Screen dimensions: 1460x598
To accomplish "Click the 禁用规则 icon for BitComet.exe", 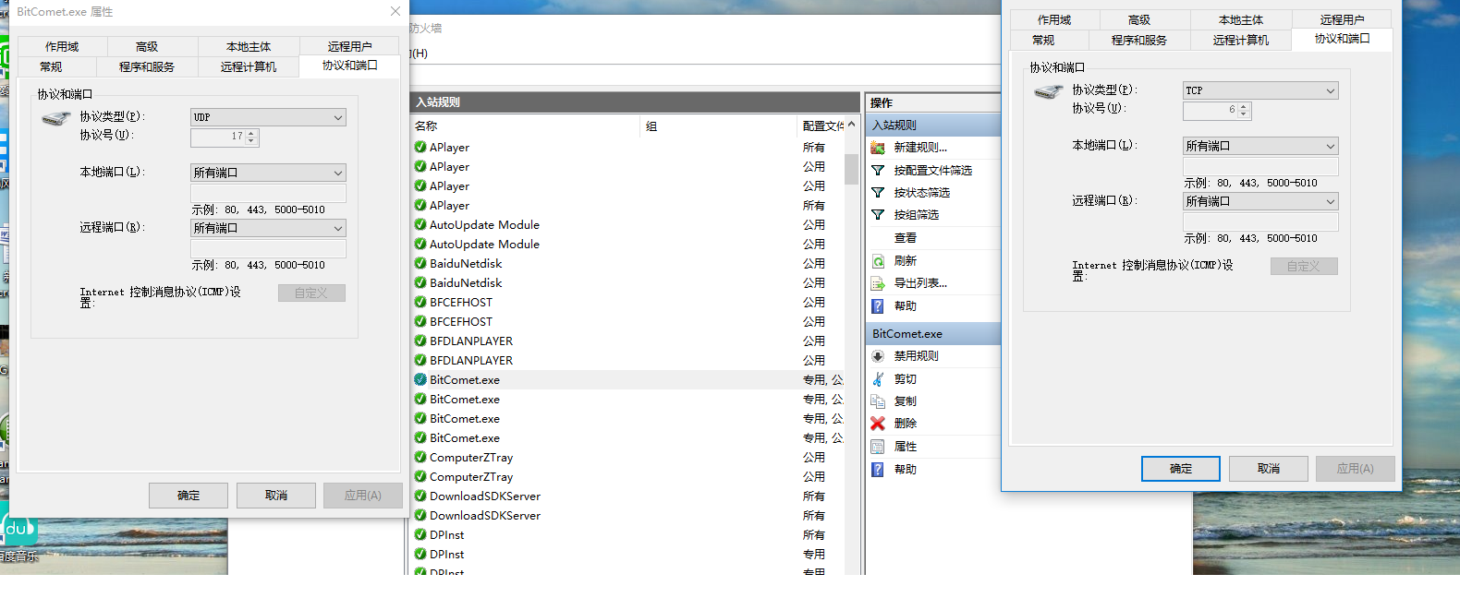I will [878, 356].
